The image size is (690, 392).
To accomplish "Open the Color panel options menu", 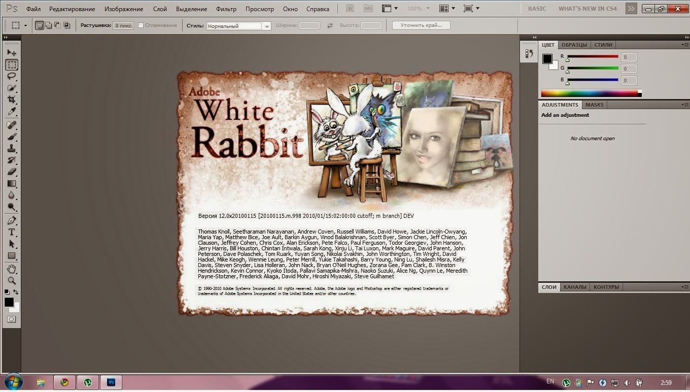I will pos(684,45).
